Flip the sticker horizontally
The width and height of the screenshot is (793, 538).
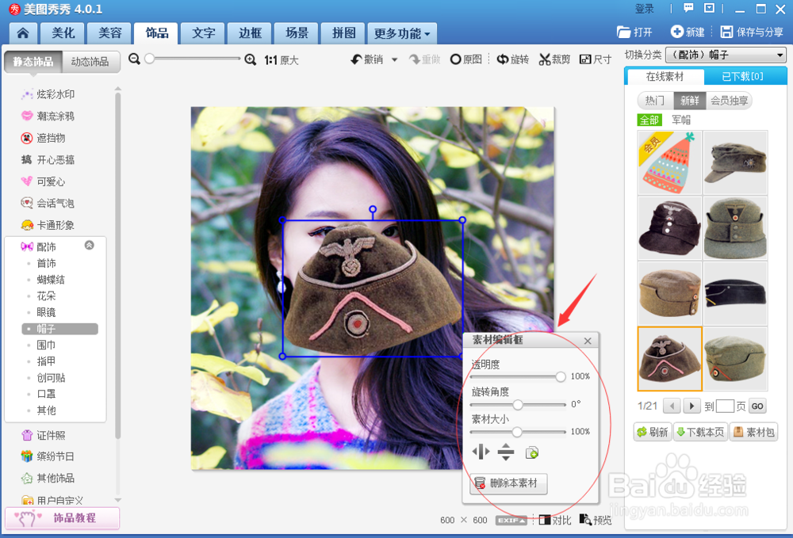[481, 452]
